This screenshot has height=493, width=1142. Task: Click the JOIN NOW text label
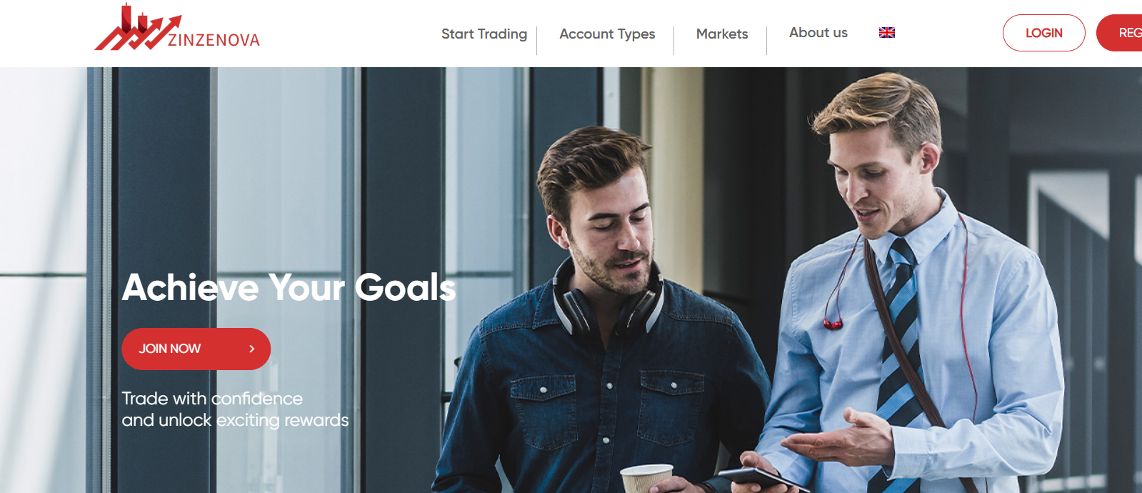169,349
